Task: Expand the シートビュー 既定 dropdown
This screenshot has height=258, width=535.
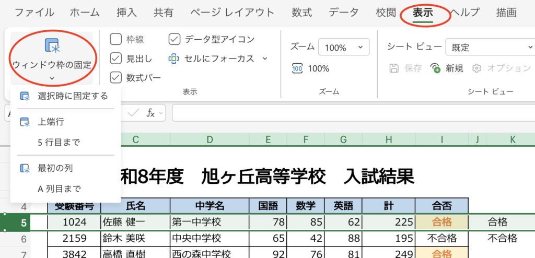Action: point(529,48)
